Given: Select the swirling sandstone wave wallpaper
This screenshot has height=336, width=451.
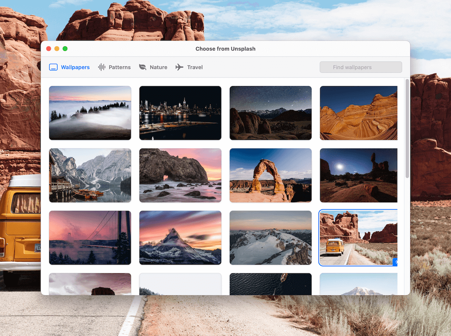Looking at the screenshot, I should click(358, 113).
